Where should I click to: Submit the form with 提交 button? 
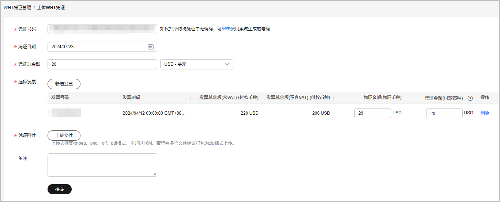[60, 189]
